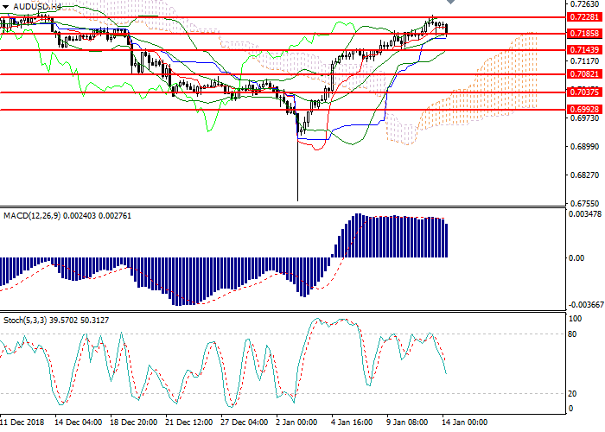Click the 21 Dec 12:00 time label
The image size is (605, 432).
click(x=189, y=424)
